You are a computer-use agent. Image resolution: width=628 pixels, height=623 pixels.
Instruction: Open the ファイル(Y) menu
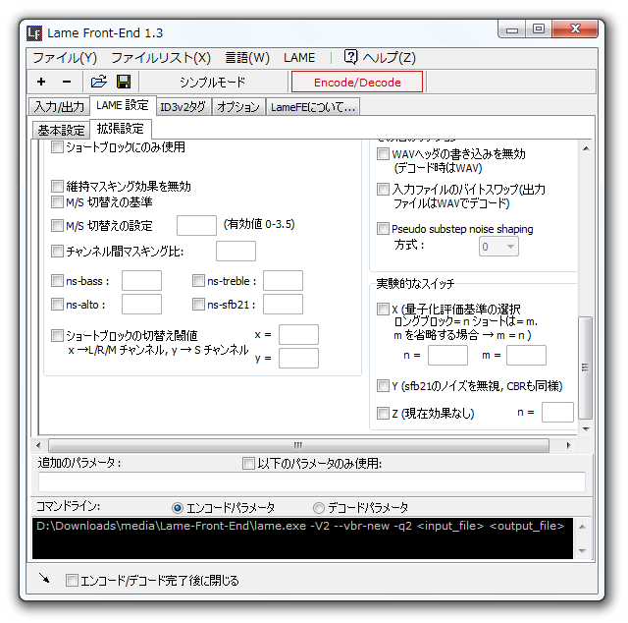click(65, 58)
